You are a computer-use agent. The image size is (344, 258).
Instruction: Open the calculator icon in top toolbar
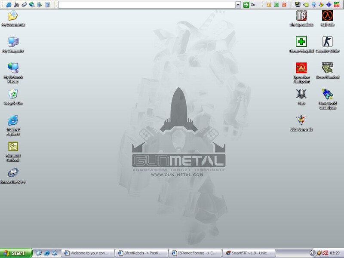47,5
